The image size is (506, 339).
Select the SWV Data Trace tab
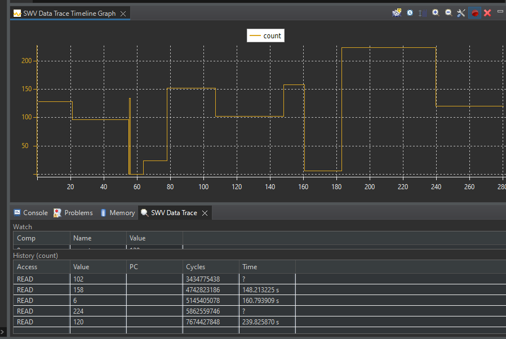point(175,213)
